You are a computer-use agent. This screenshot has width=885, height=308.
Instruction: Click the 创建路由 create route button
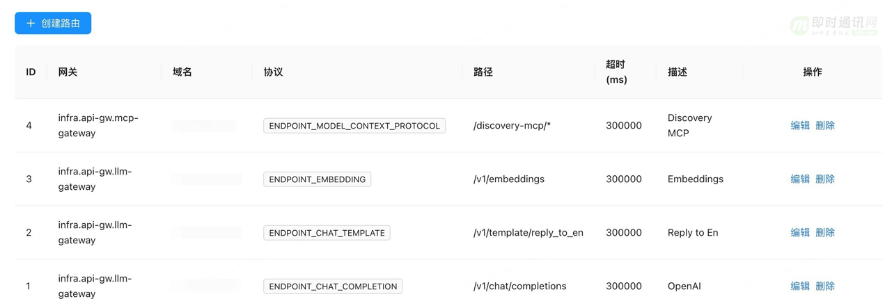click(53, 23)
